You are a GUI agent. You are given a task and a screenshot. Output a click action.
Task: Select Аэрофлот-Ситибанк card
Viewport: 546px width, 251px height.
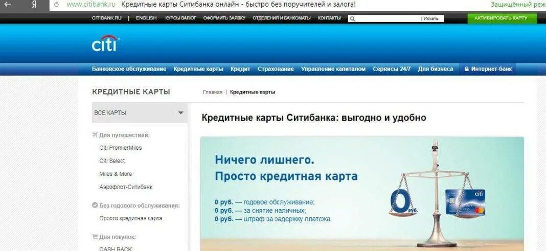pyautogui.click(x=126, y=187)
